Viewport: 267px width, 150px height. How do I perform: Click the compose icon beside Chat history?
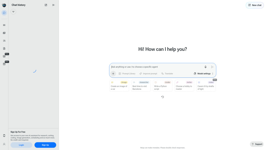click(46, 5)
